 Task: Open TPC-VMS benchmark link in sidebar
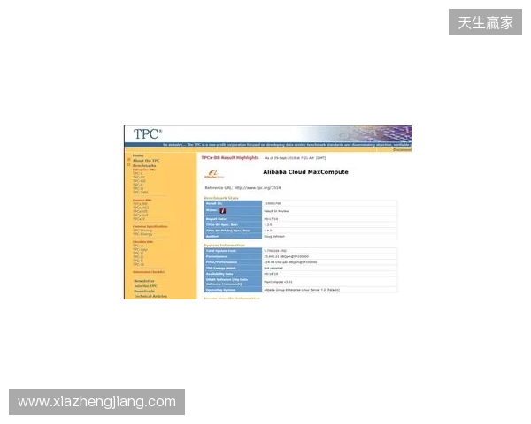pos(141,192)
